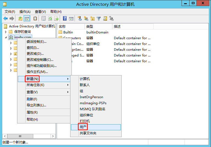
Task: Select 共享文件夹 in the New submenu
Action: tap(96, 133)
